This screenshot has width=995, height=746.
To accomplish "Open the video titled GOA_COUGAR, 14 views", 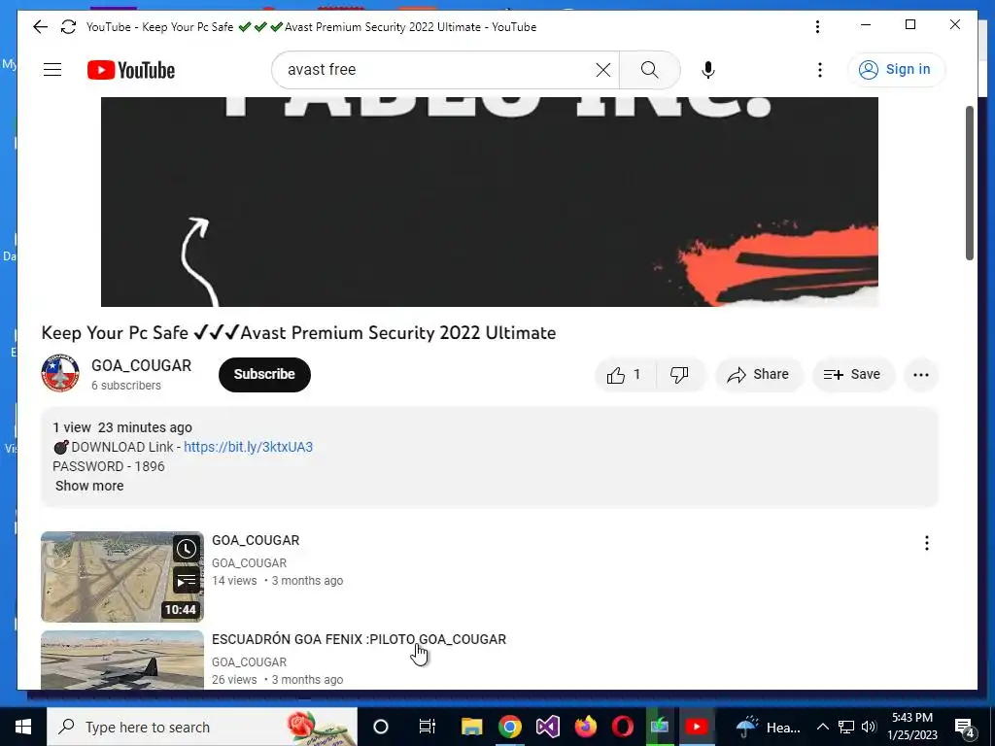I will [256, 540].
